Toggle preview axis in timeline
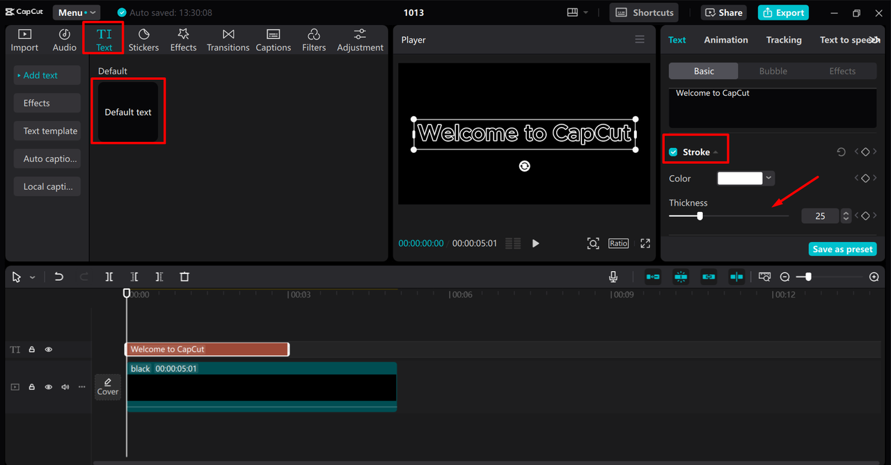 coord(736,277)
